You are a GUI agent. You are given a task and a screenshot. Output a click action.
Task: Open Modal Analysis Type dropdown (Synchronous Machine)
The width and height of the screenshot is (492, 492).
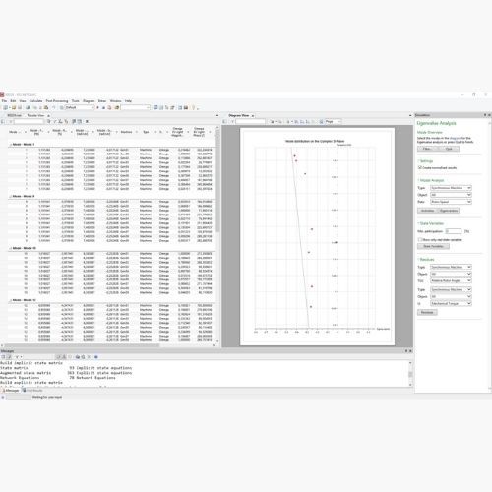pos(451,188)
